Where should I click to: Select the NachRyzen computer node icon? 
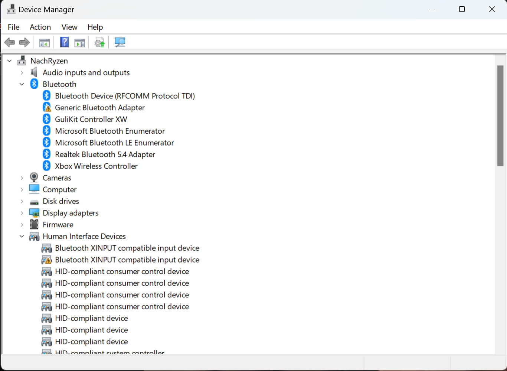22,61
